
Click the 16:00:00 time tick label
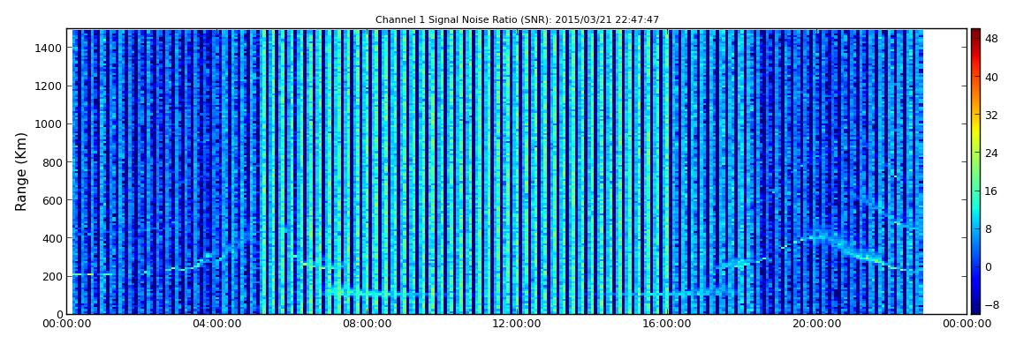[667, 324]
